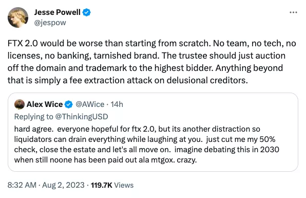The height and width of the screenshot is (198, 306).
Task: Select main tweet text about FTX 2.0
Action: [x=152, y=62]
